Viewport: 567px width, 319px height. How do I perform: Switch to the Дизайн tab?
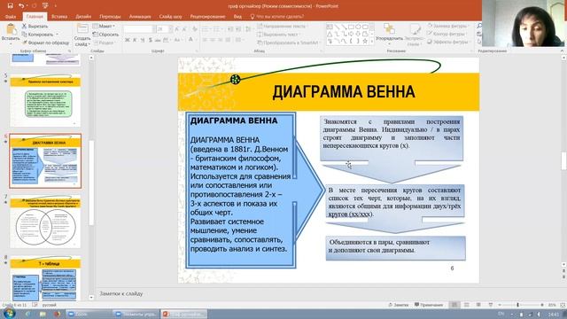pyautogui.click(x=83, y=17)
